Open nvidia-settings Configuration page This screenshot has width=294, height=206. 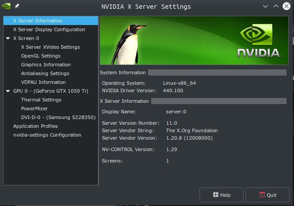point(47,135)
